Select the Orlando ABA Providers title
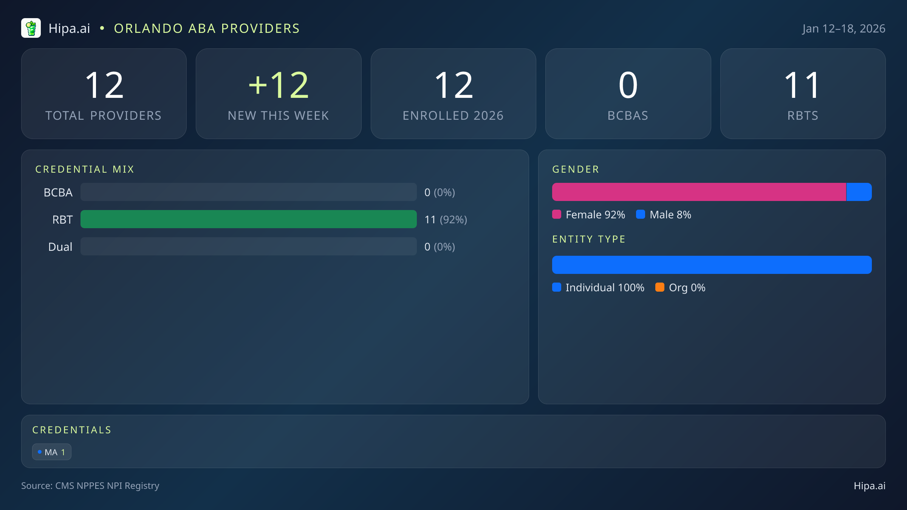 [207, 28]
